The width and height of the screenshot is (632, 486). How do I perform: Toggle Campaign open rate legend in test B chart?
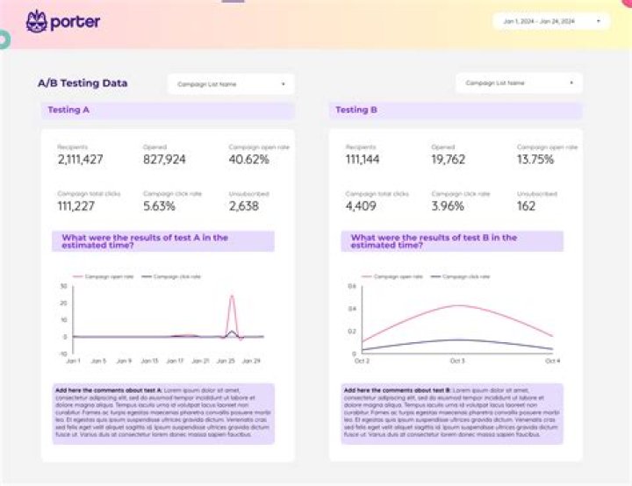point(392,276)
